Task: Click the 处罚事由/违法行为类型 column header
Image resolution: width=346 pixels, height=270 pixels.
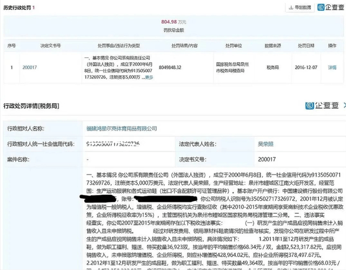Action: coord(119,45)
